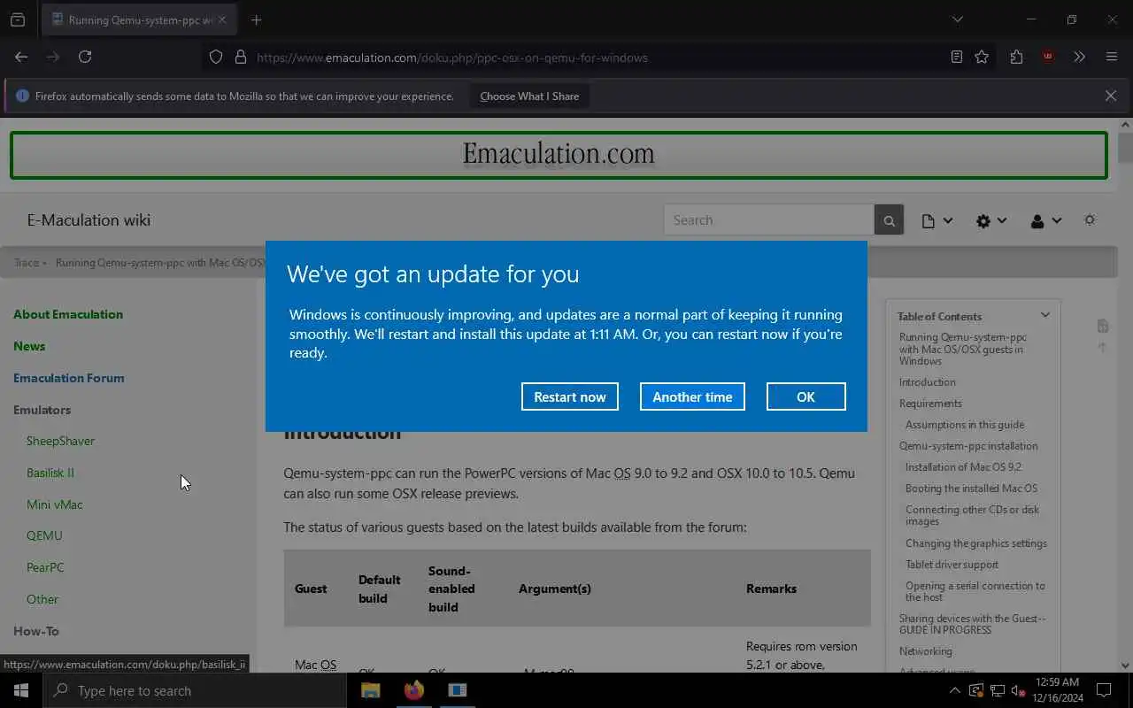Click the show page source icon
Viewport: 1133px width, 708px height.
pyautogui.click(x=1102, y=326)
